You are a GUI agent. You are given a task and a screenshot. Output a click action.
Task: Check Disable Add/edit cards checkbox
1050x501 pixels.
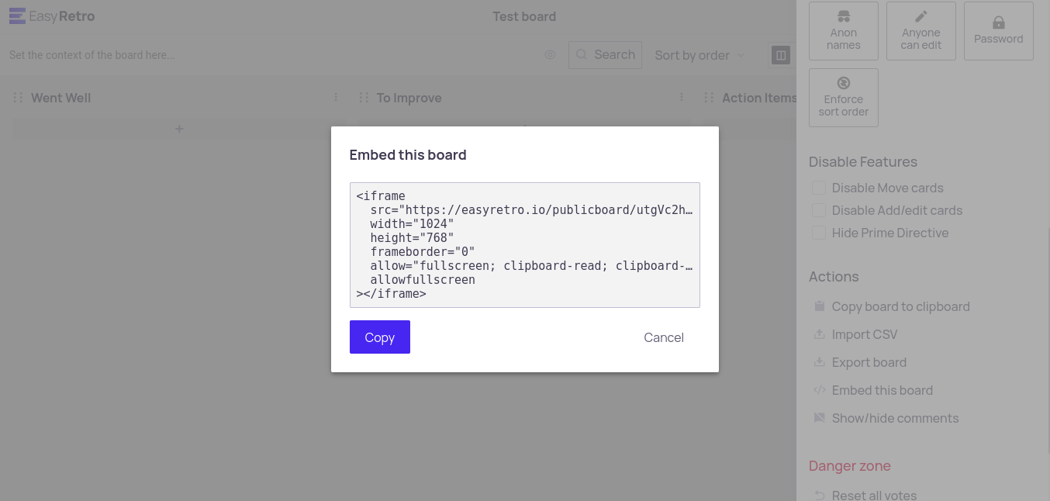(x=818, y=210)
